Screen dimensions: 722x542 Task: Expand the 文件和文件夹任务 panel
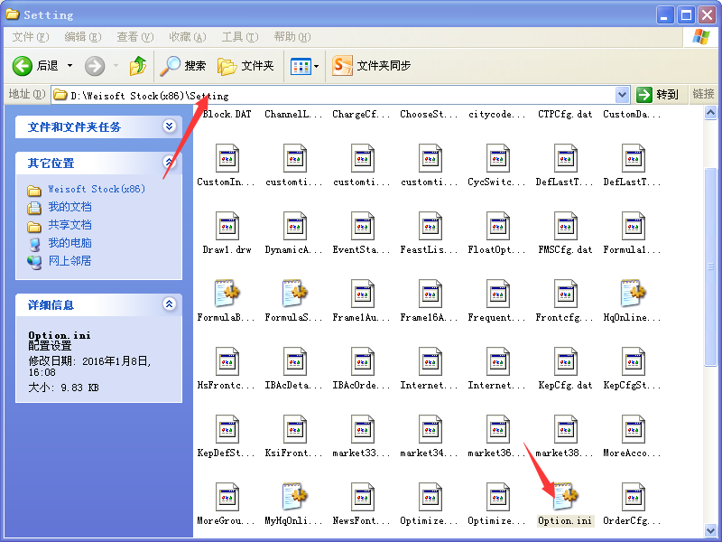tap(170, 126)
